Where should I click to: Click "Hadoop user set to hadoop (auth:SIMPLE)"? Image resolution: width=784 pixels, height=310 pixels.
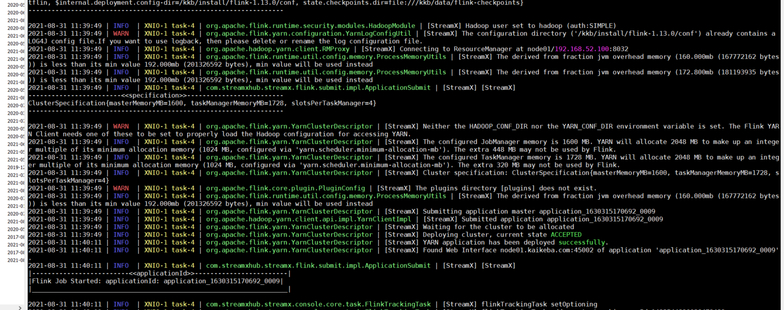point(541,26)
